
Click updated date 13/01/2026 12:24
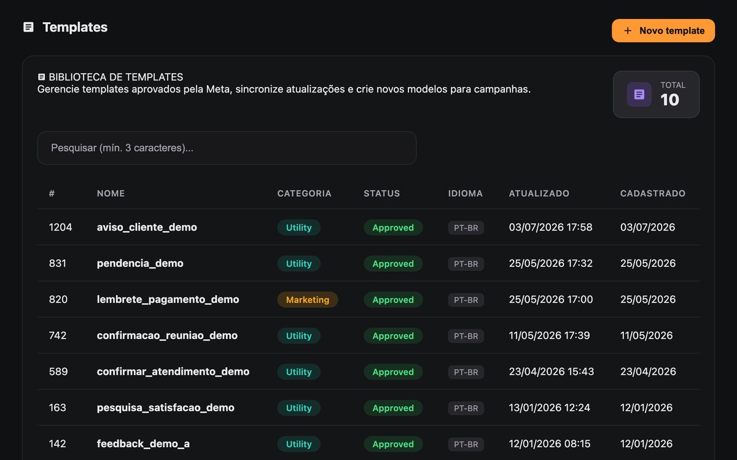tap(550, 408)
